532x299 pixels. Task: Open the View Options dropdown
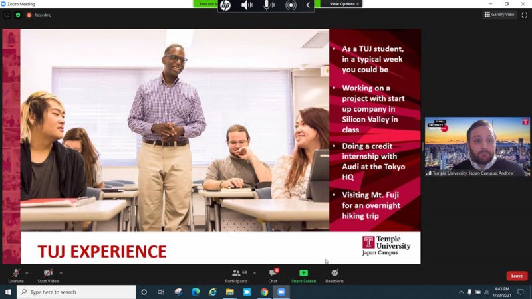343,4
